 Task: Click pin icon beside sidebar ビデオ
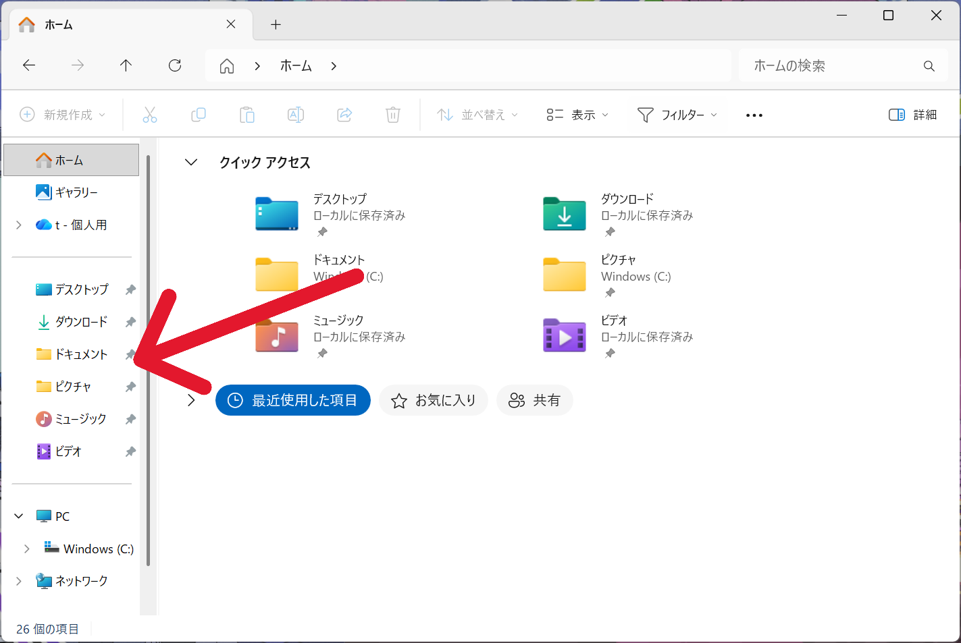tap(130, 451)
